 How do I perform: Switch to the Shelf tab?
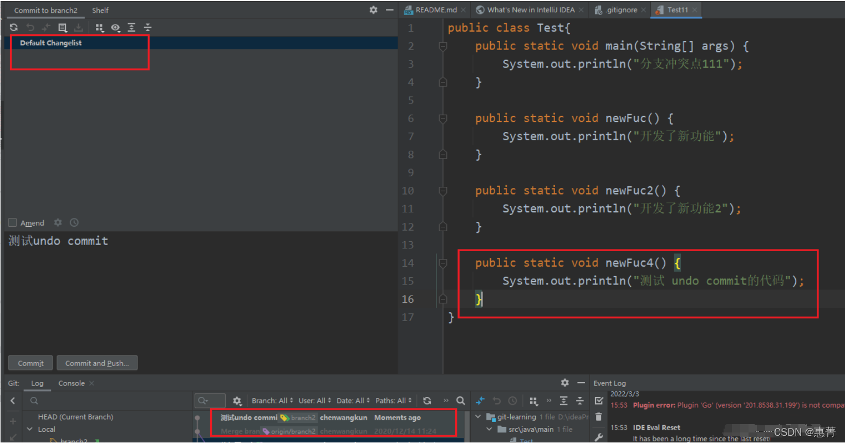tap(100, 10)
